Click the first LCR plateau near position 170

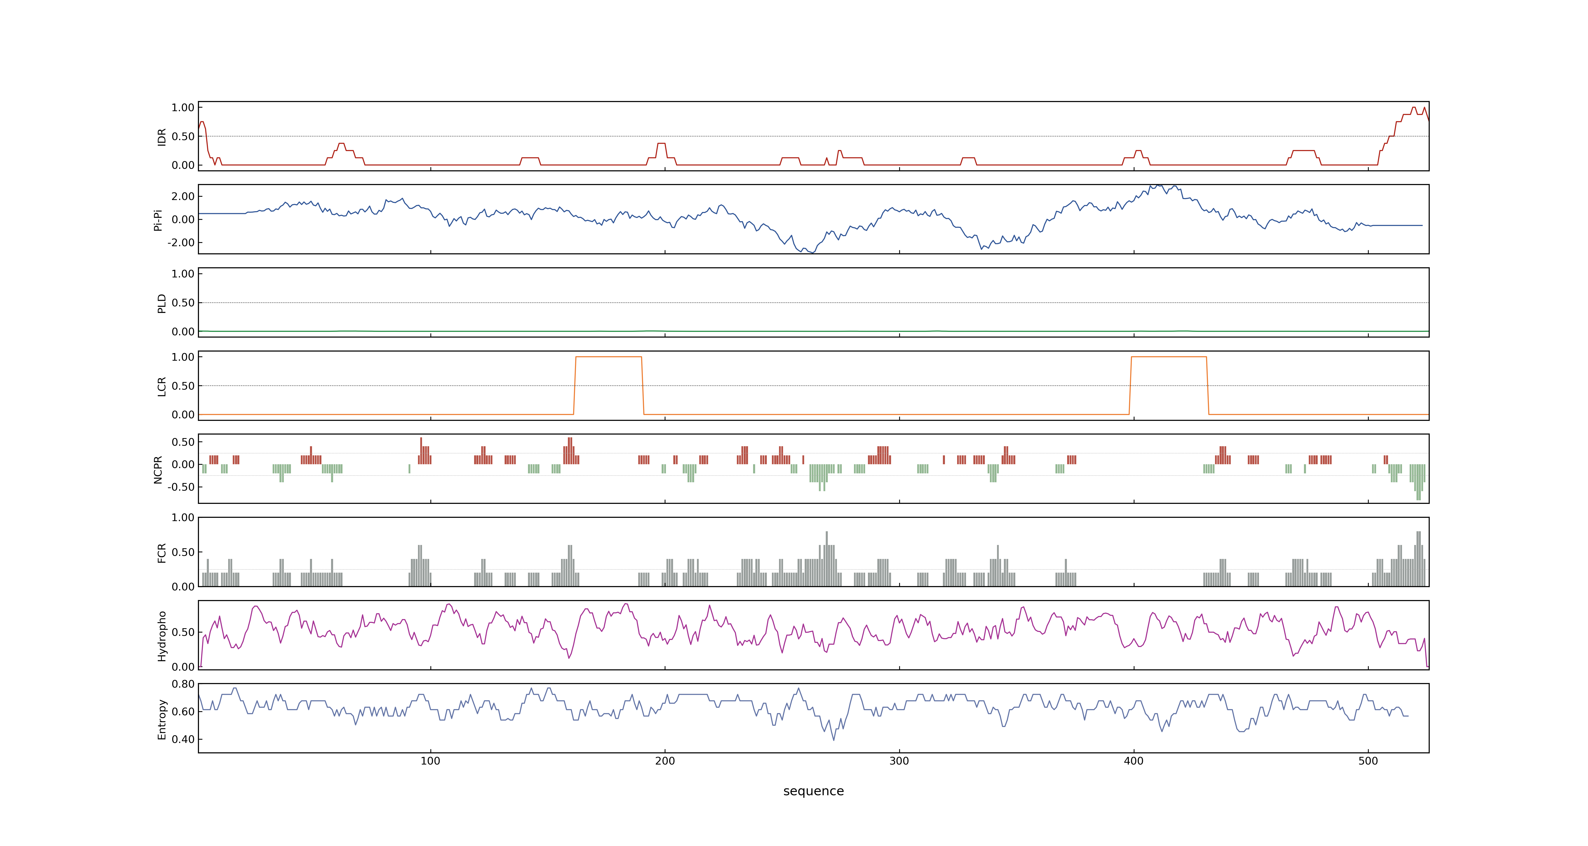tap(609, 357)
